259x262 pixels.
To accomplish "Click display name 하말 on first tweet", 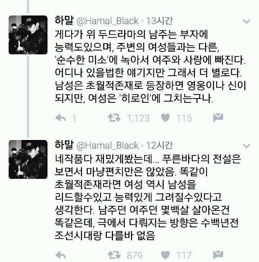I will point(64,21).
